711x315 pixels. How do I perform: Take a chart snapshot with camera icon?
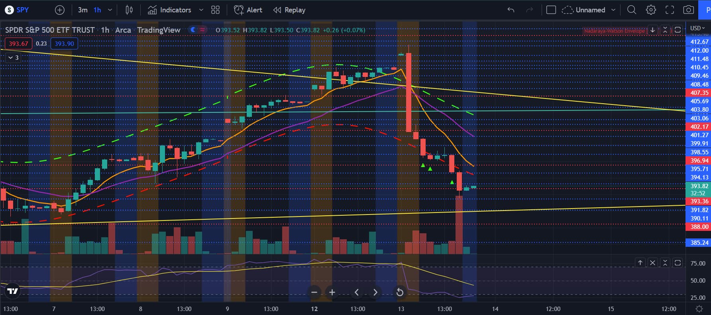pos(689,10)
